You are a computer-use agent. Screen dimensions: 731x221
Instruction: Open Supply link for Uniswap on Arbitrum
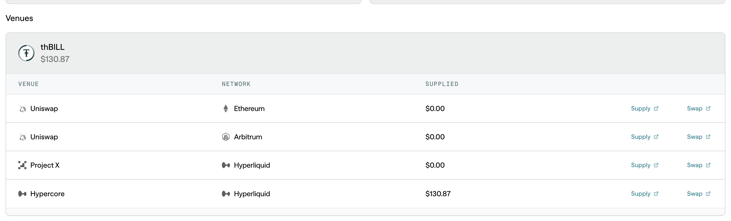coord(644,137)
